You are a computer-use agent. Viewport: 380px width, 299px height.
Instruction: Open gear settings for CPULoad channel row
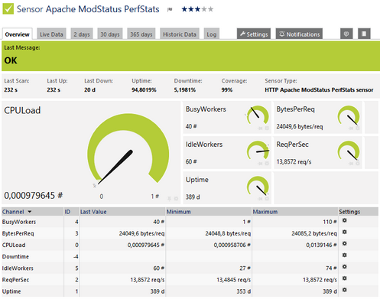[x=344, y=244]
